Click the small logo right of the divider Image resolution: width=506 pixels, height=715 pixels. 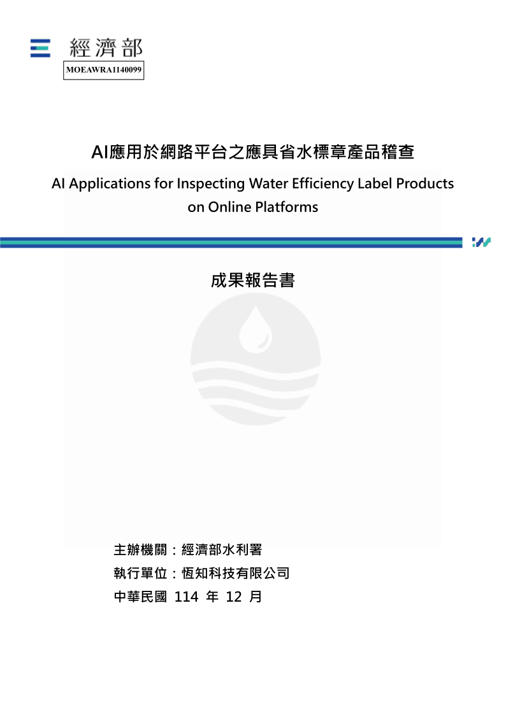click(x=481, y=242)
